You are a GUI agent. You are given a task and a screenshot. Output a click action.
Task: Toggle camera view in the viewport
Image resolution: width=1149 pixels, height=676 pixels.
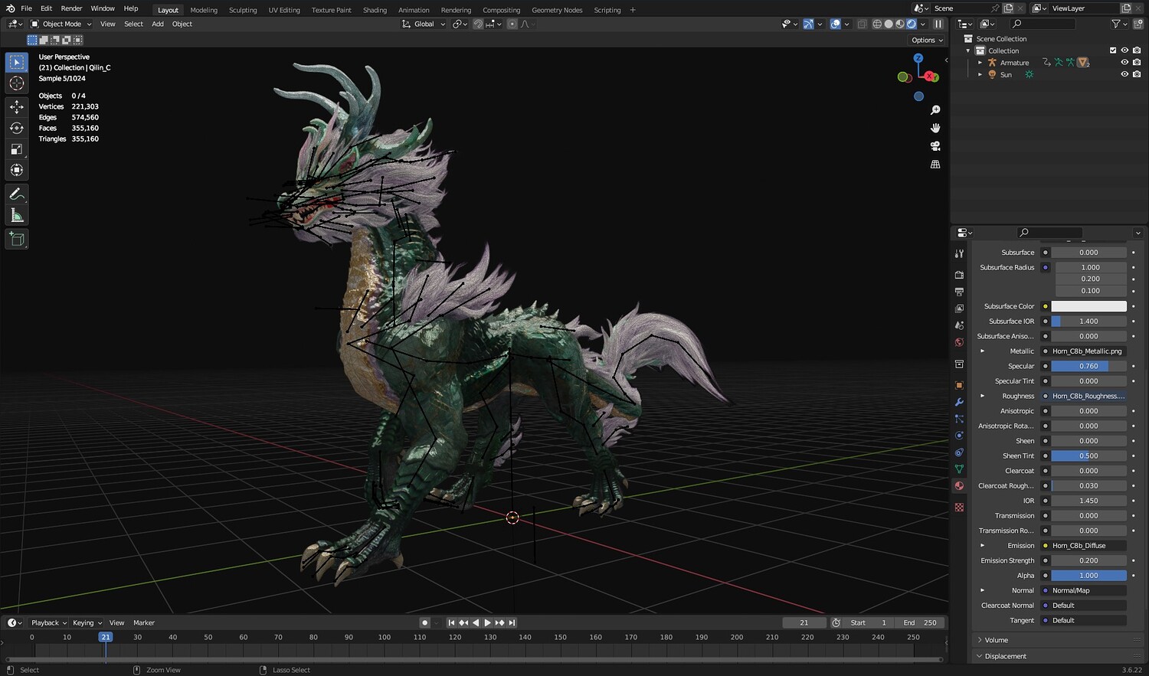935,146
